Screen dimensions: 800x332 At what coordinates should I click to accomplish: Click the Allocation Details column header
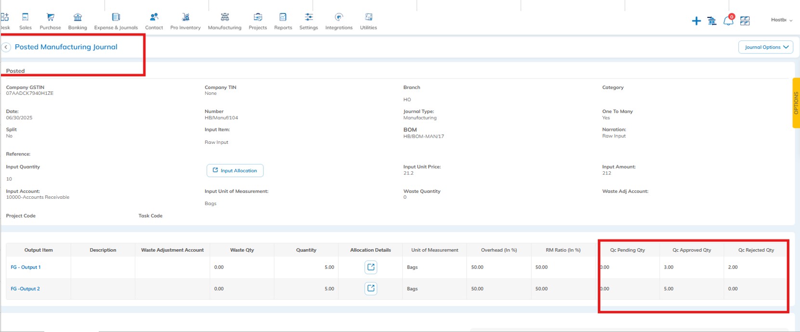point(370,250)
